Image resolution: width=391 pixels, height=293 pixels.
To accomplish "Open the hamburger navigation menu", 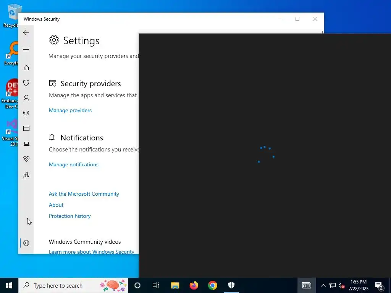I will [26, 49].
